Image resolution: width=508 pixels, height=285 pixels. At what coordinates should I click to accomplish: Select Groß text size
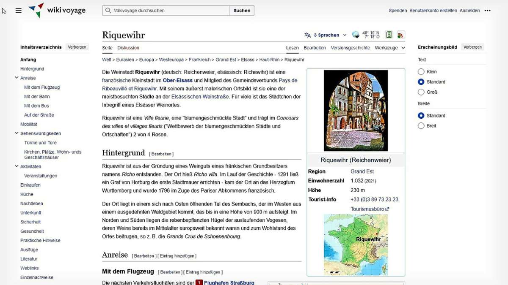[x=421, y=92]
